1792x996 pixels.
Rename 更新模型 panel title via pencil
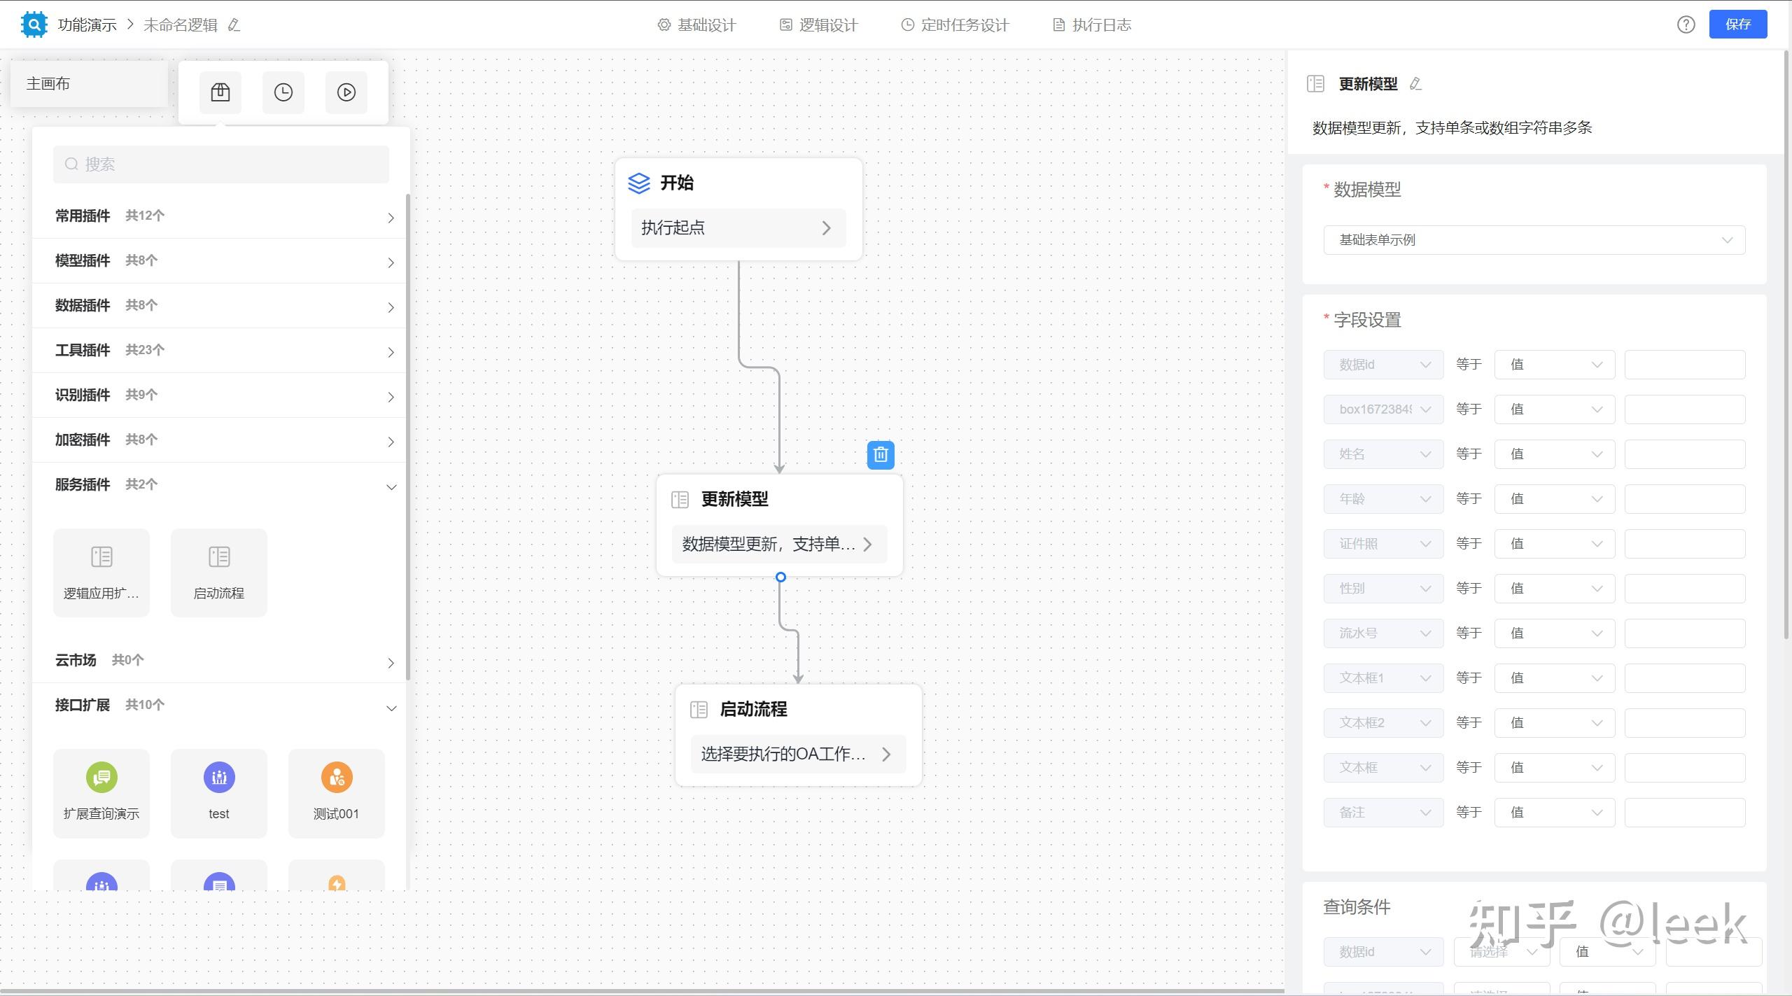[x=1415, y=84]
